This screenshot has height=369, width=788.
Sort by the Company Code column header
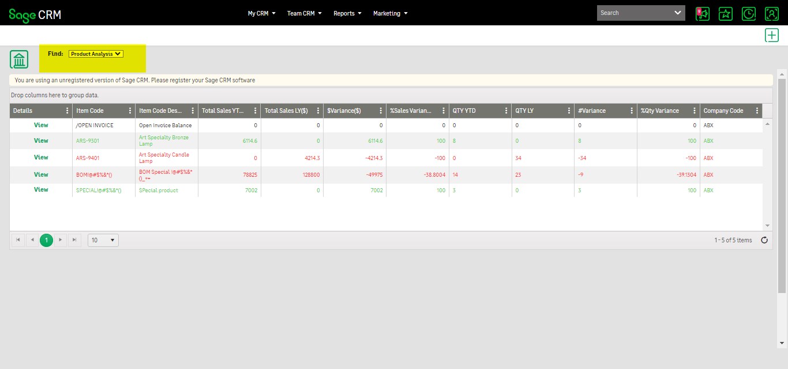point(723,111)
